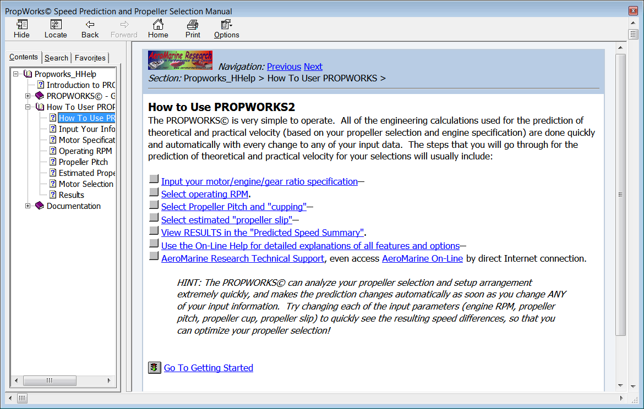This screenshot has width=644, height=409.
Task: Open View RESULTS in Predicted Speed Summary link
Action: pyautogui.click(x=263, y=233)
